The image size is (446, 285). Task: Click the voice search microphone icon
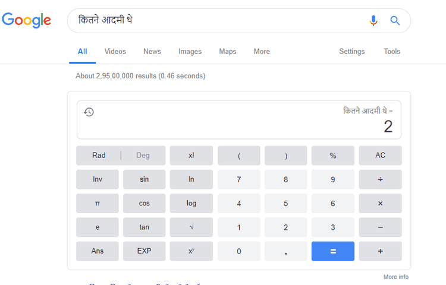[373, 21]
